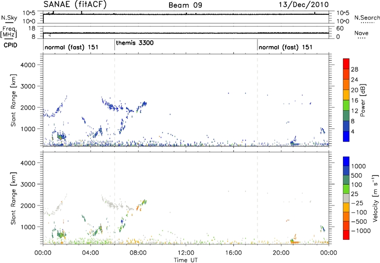The image size is (380, 263).
Task: Select the N.Search legend label
Action: (x=367, y=18)
